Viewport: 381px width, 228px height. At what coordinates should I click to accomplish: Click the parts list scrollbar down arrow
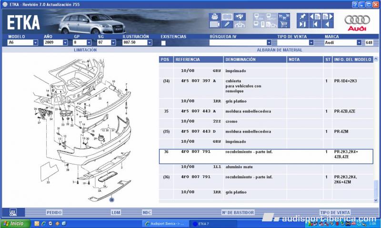(x=376, y=200)
